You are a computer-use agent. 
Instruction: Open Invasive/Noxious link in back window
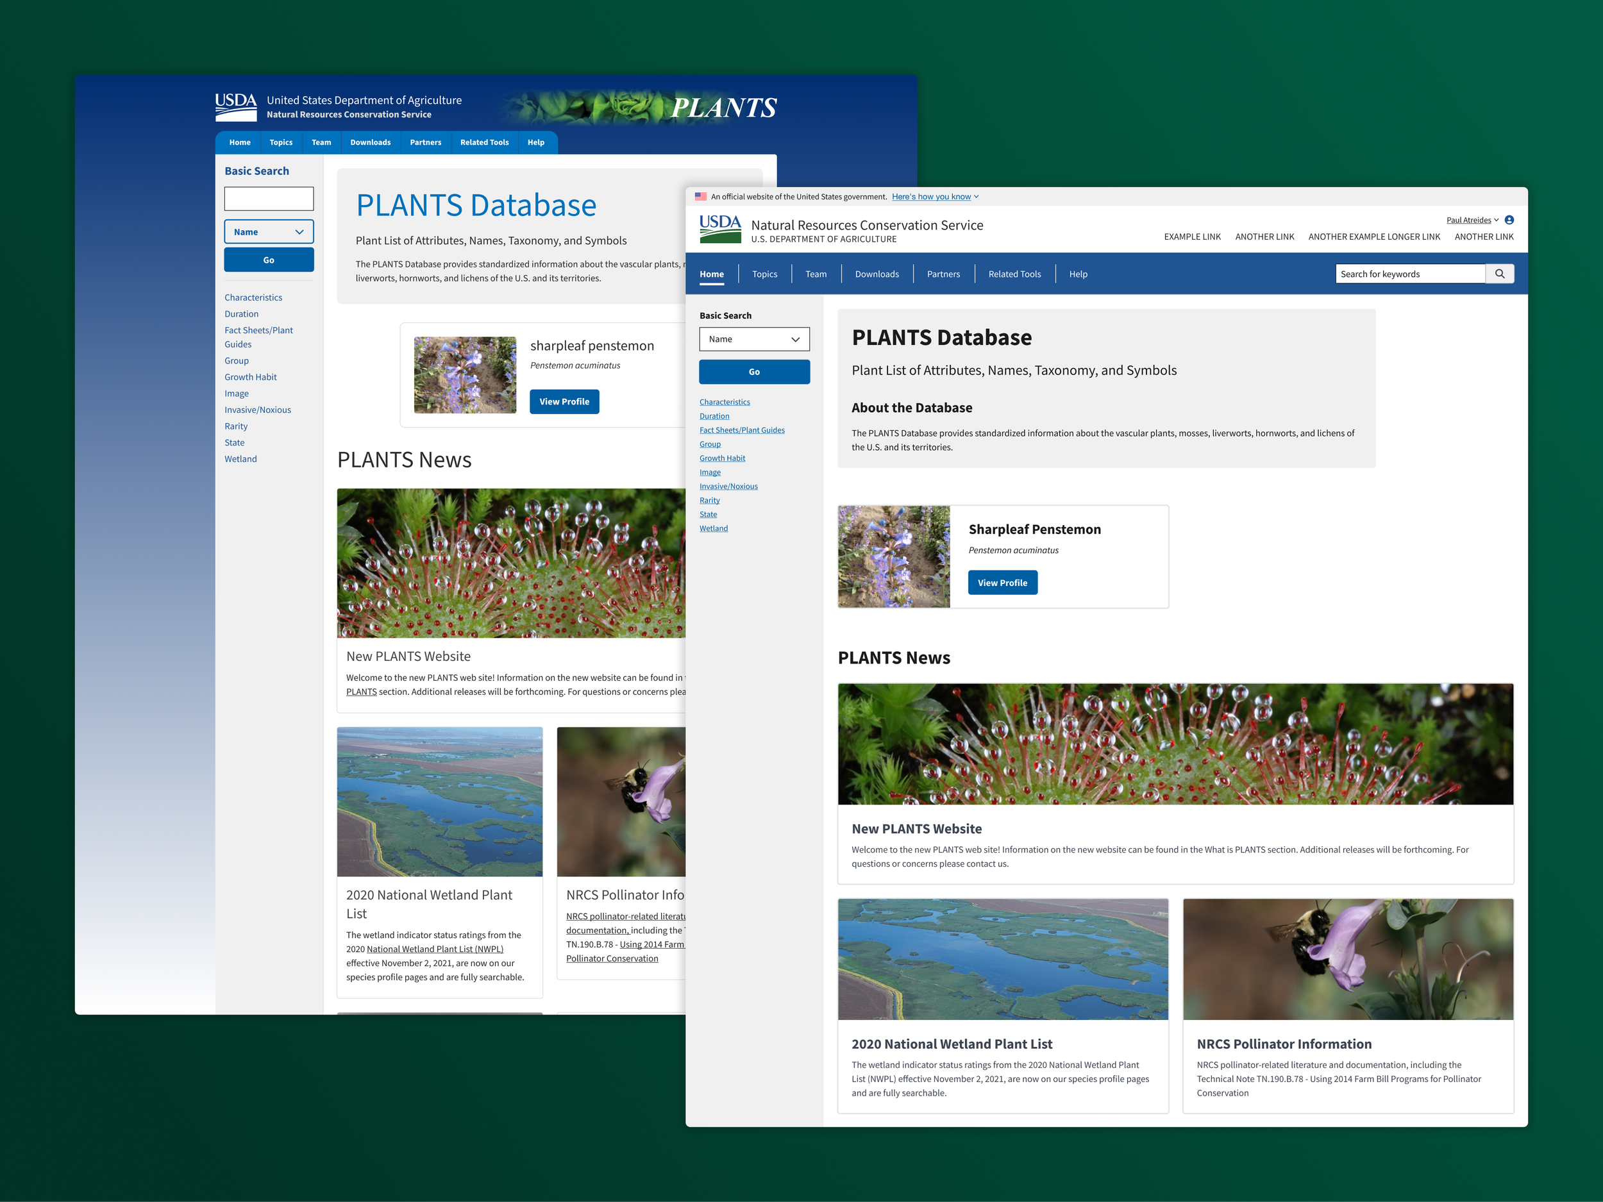click(x=258, y=410)
